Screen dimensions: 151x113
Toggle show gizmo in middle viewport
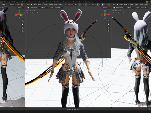tap(98, 5)
